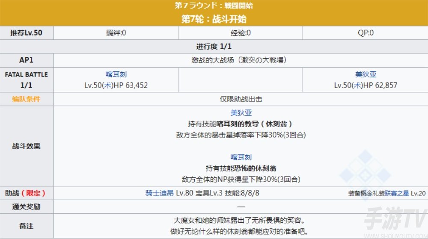The width and height of the screenshot is (428, 239).
Task: Open the 联赛之星 craft essence link
Action: click(x=397, y=194)
